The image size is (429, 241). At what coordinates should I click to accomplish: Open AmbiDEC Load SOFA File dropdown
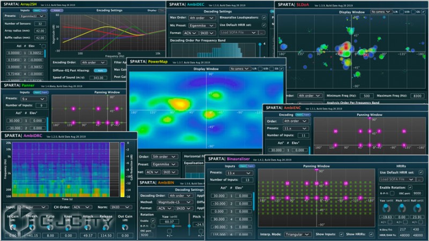coord(238,33)
